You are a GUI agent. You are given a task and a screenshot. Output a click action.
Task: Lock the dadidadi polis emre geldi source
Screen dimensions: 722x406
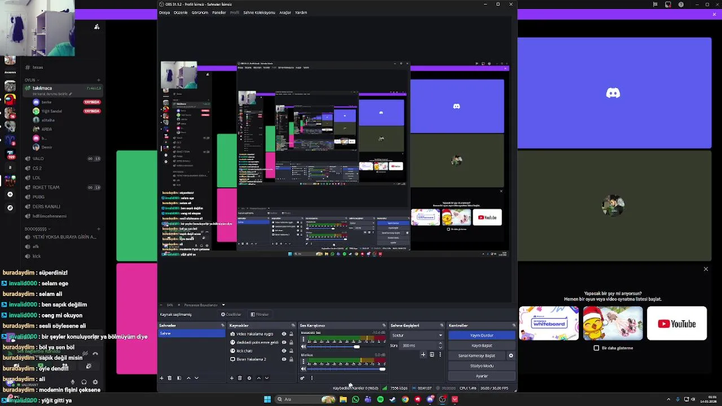pyautogui.click(x=291, y=342)
